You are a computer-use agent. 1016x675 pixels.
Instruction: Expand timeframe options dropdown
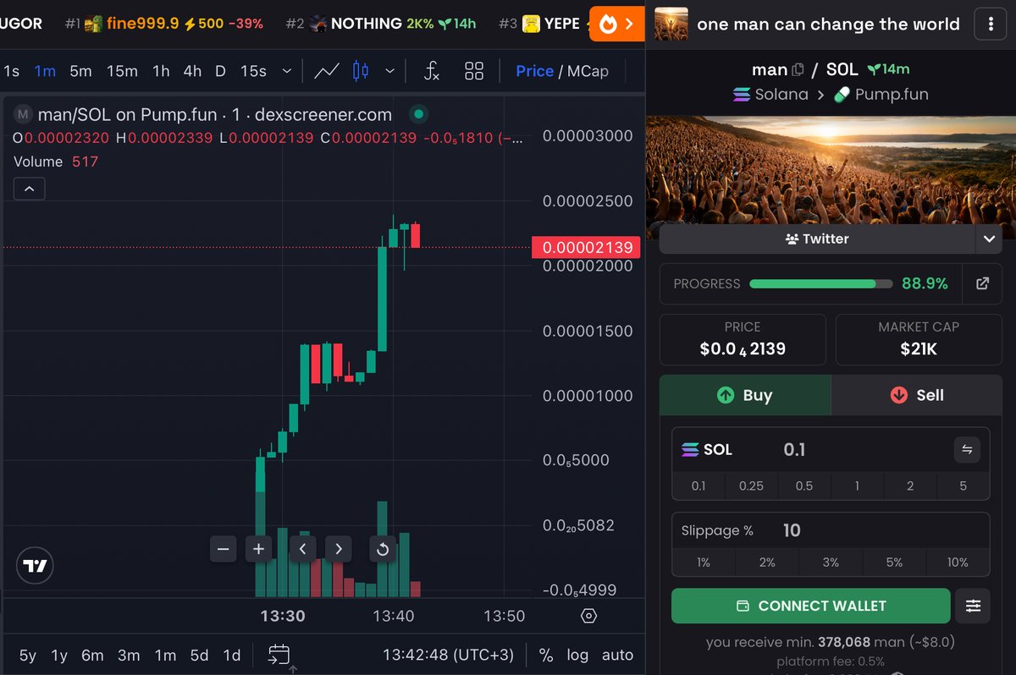287,71
